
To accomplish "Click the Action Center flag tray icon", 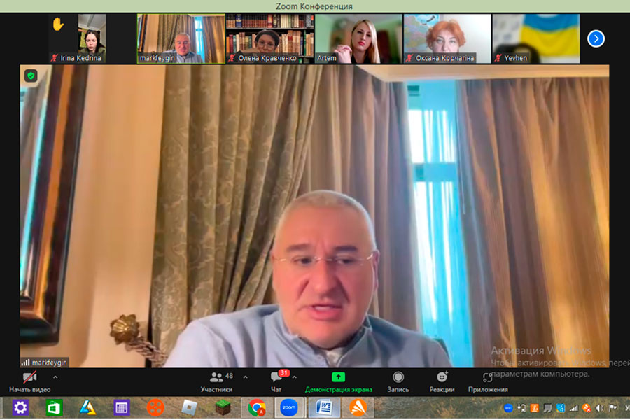I will [612, 408].
